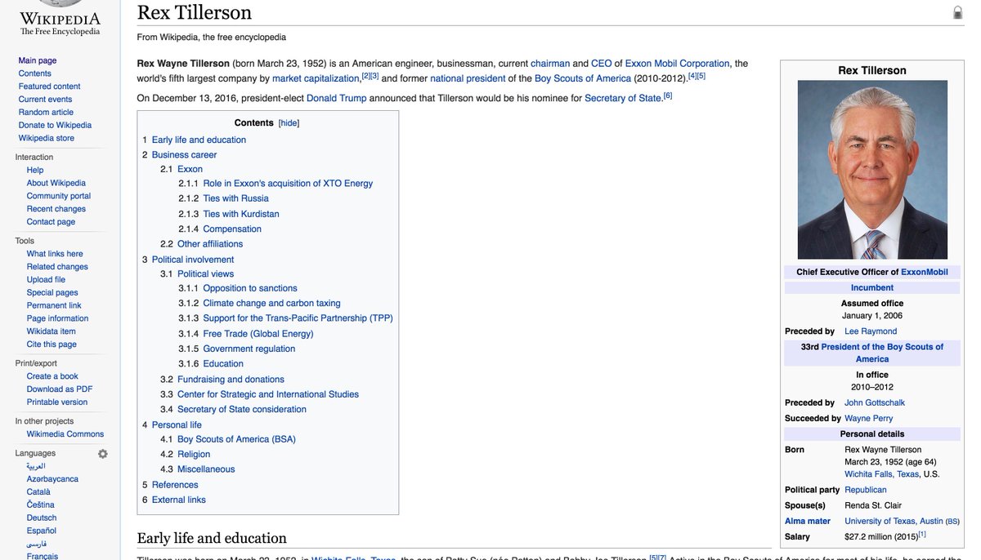
Task: Jump to Early life and education section
Action: (x=199, y=140)
